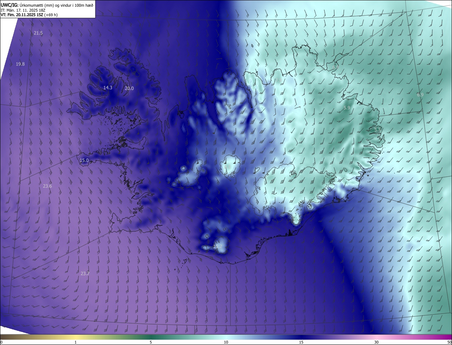Click the 0 tick label on the color scale

pos(1,342)
